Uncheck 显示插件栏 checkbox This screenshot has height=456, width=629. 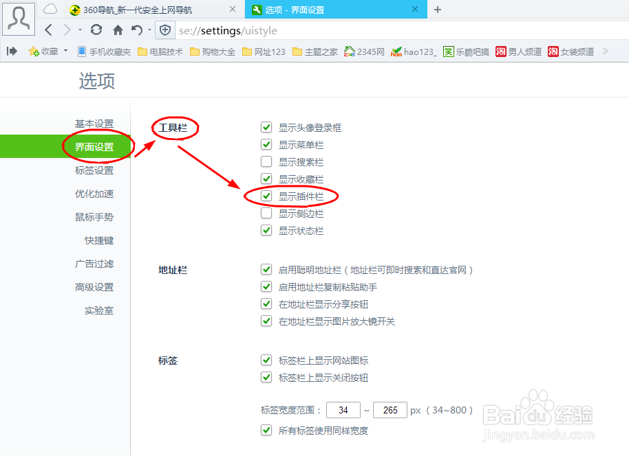pos(266,196)
